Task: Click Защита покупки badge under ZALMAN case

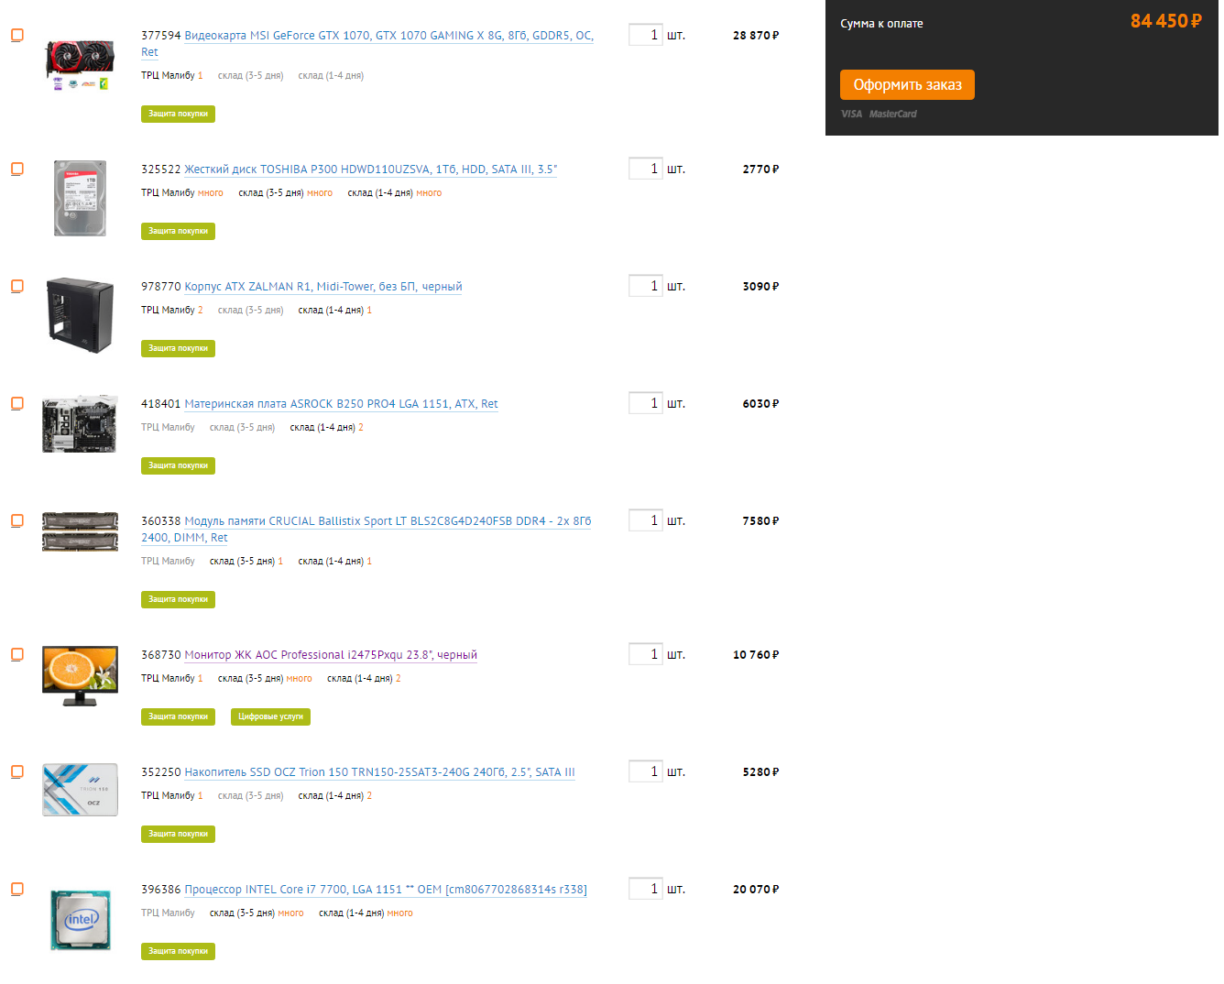Action: (x=178, y=348)
